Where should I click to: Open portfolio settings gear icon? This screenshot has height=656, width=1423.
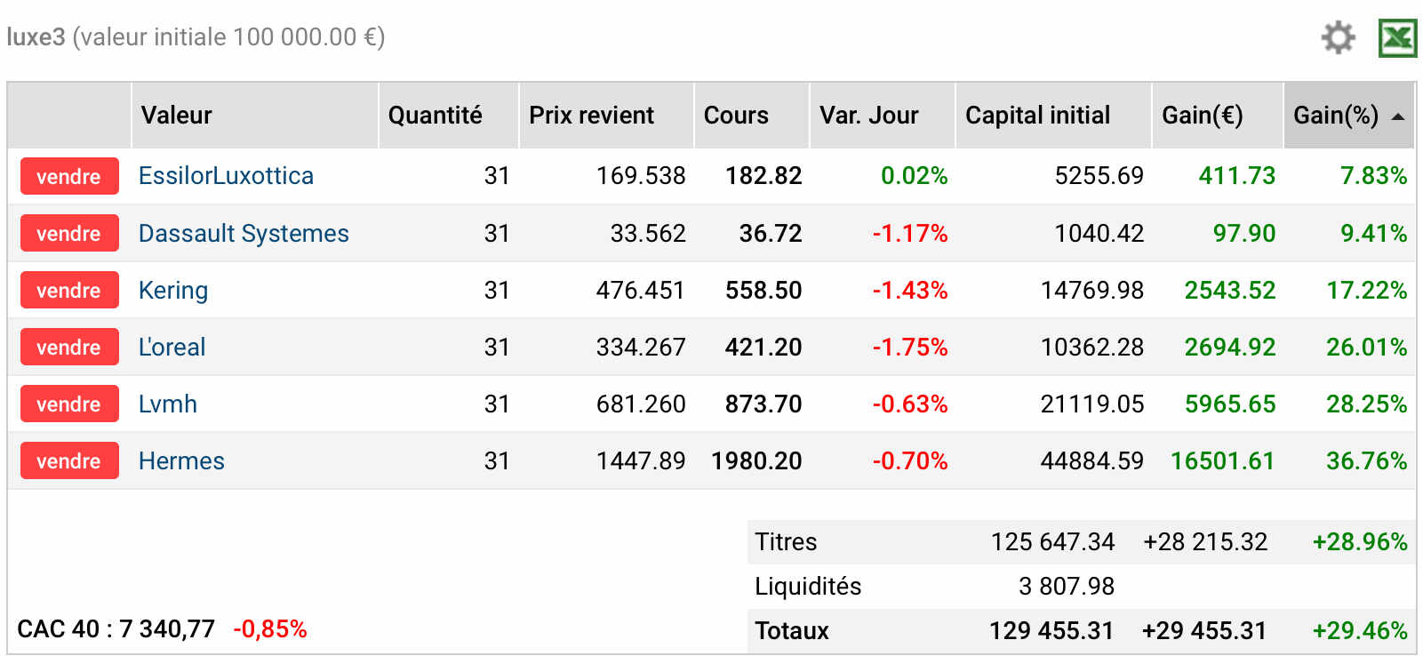click(1338, 38)
